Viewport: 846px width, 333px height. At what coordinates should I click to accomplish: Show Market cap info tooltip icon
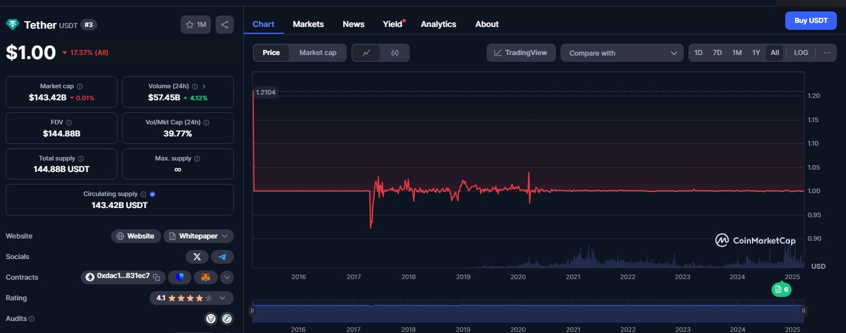tap(79, 86)
